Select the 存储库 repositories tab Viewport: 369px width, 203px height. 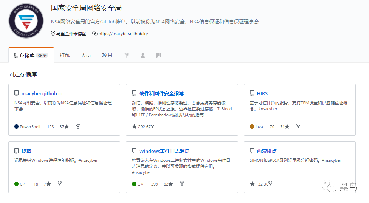pyautogui.click(x=31, y=55)
